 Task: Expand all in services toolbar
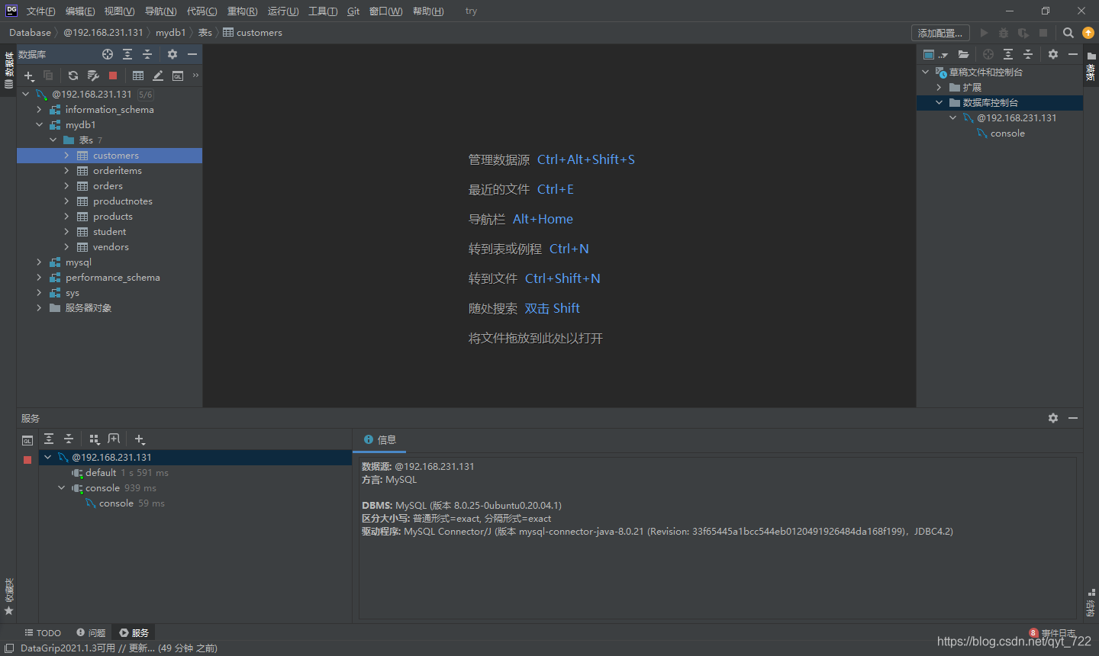point(49,439)
